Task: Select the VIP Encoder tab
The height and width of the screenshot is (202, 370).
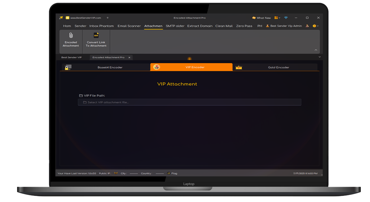Action: tap(191, 67)
